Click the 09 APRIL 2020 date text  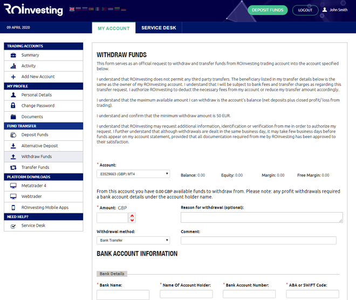click(x=18, y=28)
